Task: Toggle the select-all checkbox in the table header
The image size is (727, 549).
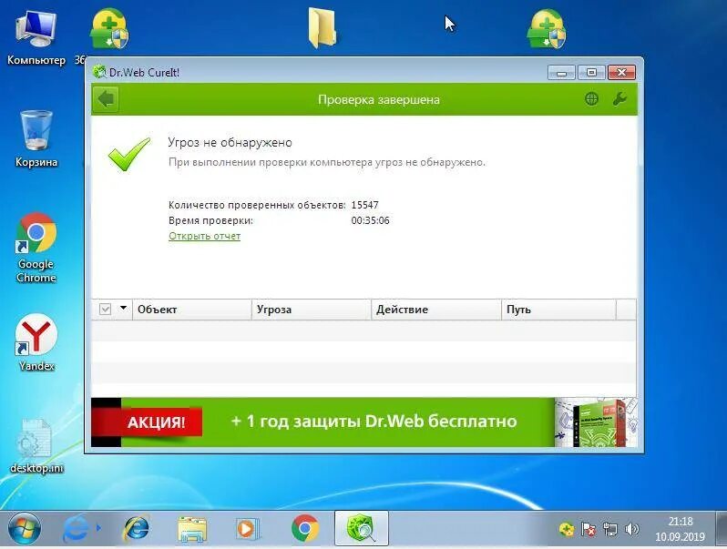Action: pos(106,309)
